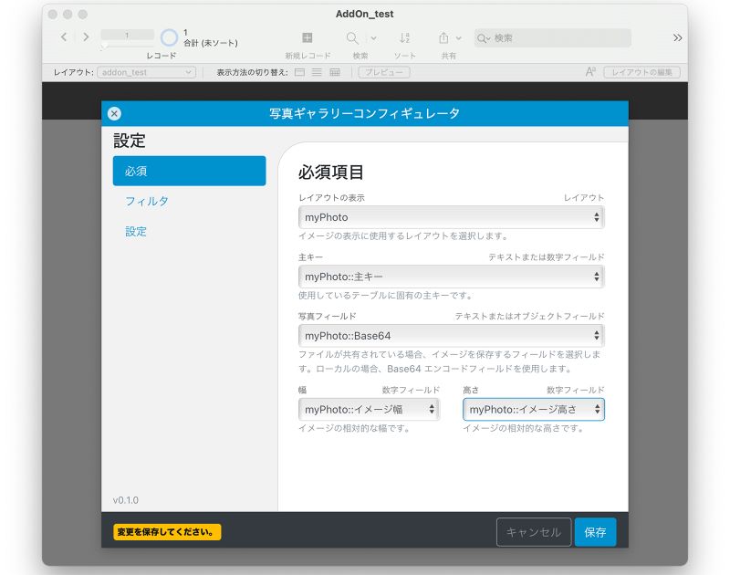730x575 pixels.
Task: Switch to form view icon
Action: tap(300, 72)
